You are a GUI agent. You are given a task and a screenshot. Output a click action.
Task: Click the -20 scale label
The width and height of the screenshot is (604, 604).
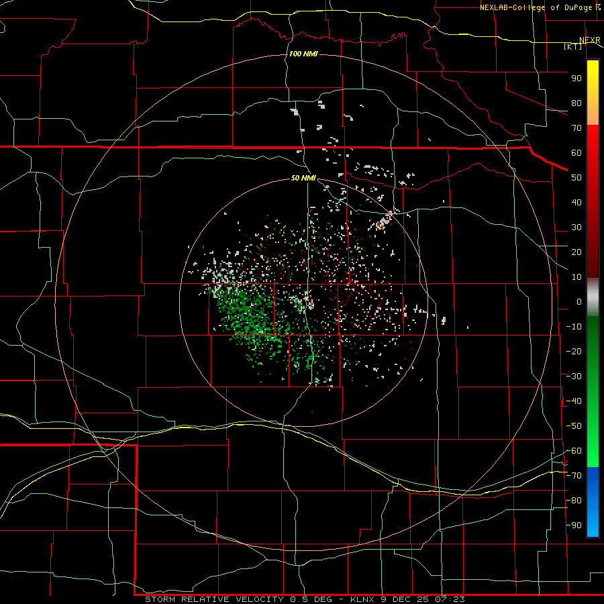tap(574, 351)
